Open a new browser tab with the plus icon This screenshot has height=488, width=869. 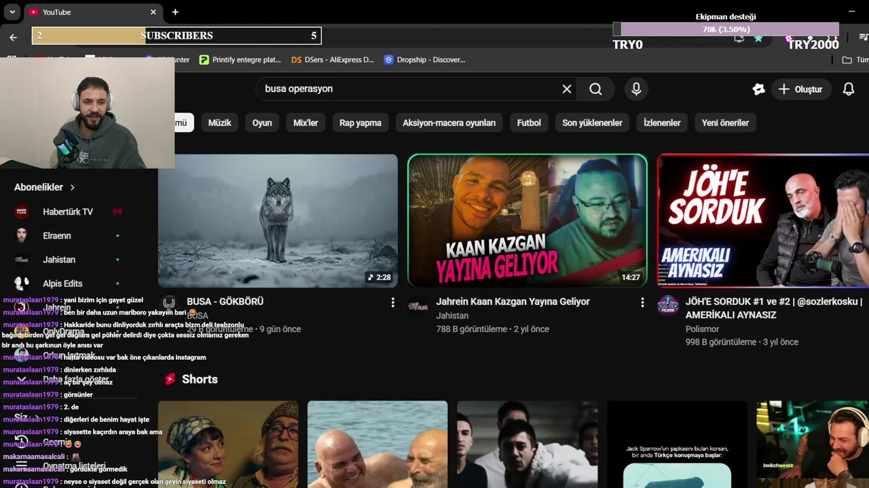[175, 12]
